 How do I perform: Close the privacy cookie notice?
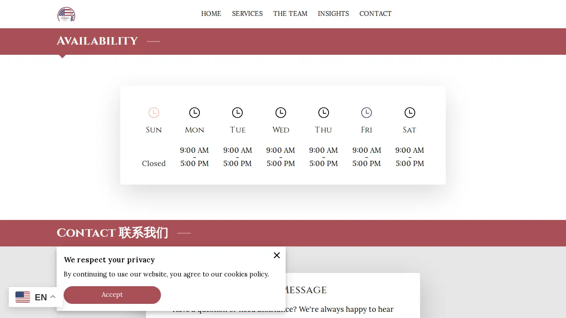(277, 255)
